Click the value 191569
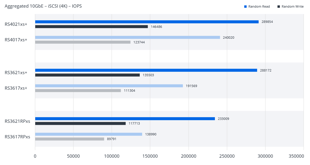This screenshot has height=165, width=310. pos(191,86)
